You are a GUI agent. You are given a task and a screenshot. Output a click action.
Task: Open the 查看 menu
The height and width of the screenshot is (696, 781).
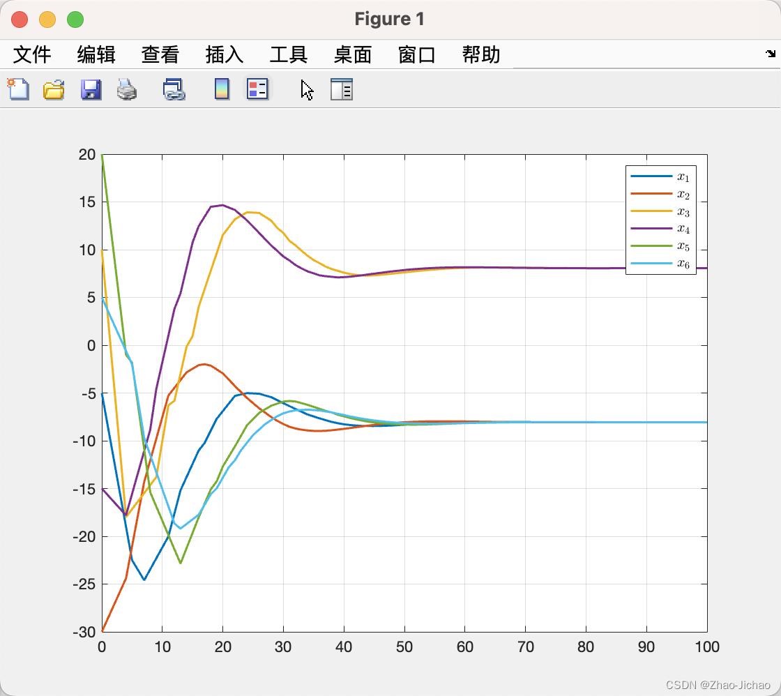tap(160, 54)
